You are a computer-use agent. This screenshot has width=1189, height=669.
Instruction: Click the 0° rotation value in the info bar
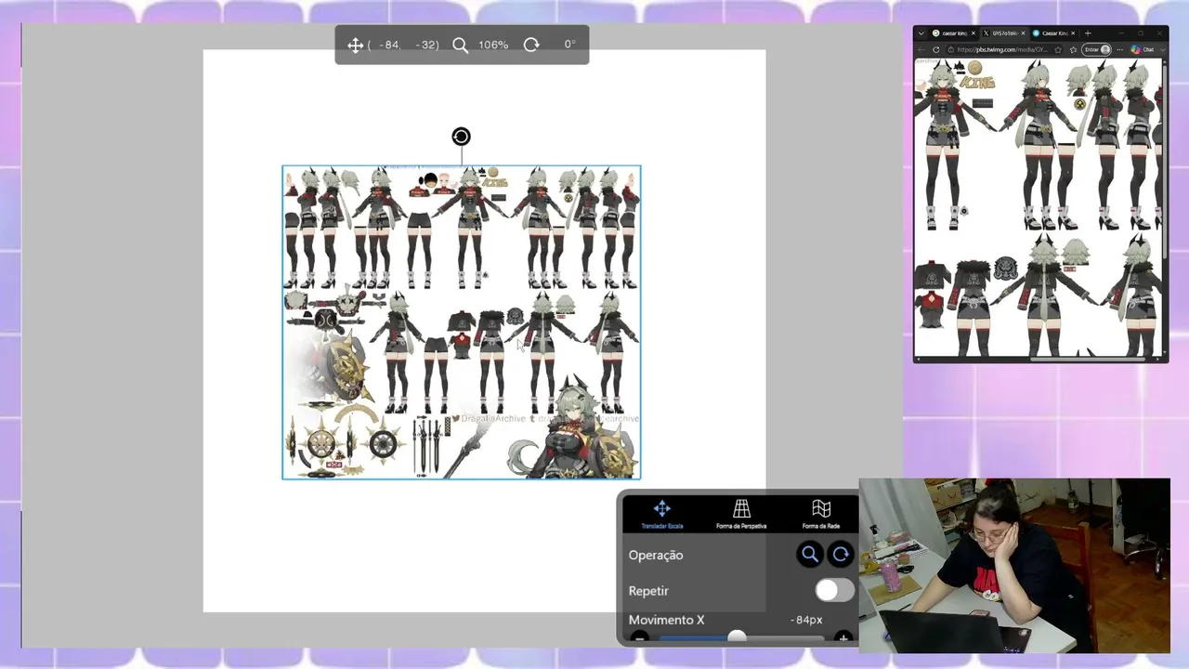[569, 45]
